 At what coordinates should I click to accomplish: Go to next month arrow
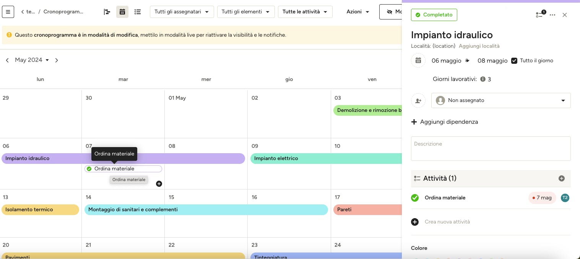[57, 60]
